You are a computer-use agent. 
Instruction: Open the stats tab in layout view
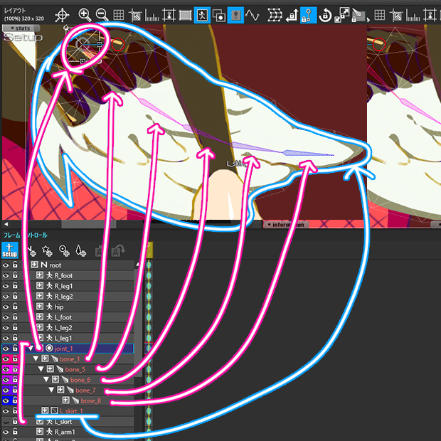[21, 28]
